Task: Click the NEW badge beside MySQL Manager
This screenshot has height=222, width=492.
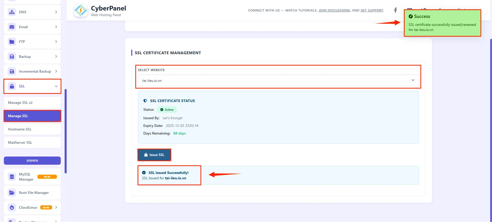Action: [47, 177]
